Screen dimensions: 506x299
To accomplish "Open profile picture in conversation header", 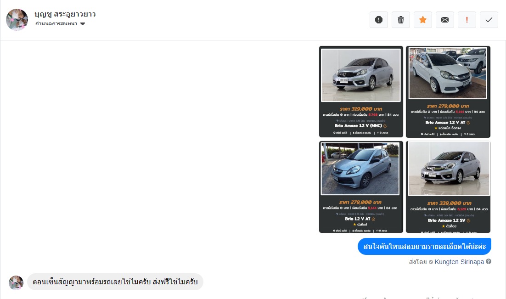I will 17,20.
